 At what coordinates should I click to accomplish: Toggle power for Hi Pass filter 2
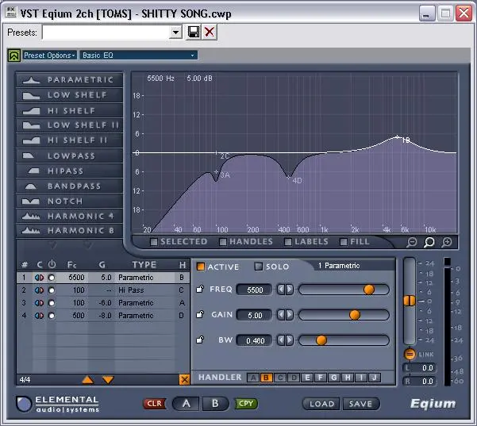[x=52, y=290]
